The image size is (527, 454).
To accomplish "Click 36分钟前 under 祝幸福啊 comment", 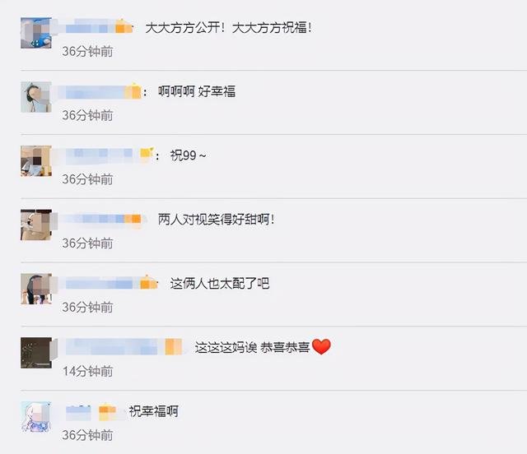I will [88, 435].
